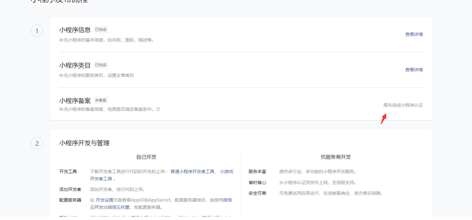Viewport: 472px width, 220px height.
Task: Click text 提供多行业、多功能的小程序开发服务
Action: click(317, 172)
